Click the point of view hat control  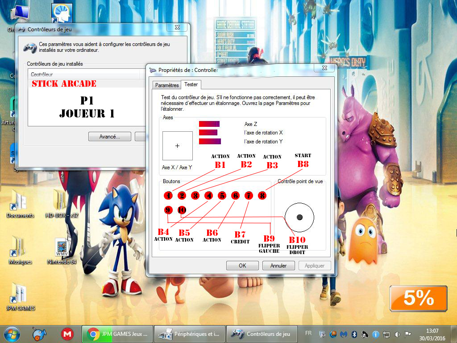coord(299,217)
